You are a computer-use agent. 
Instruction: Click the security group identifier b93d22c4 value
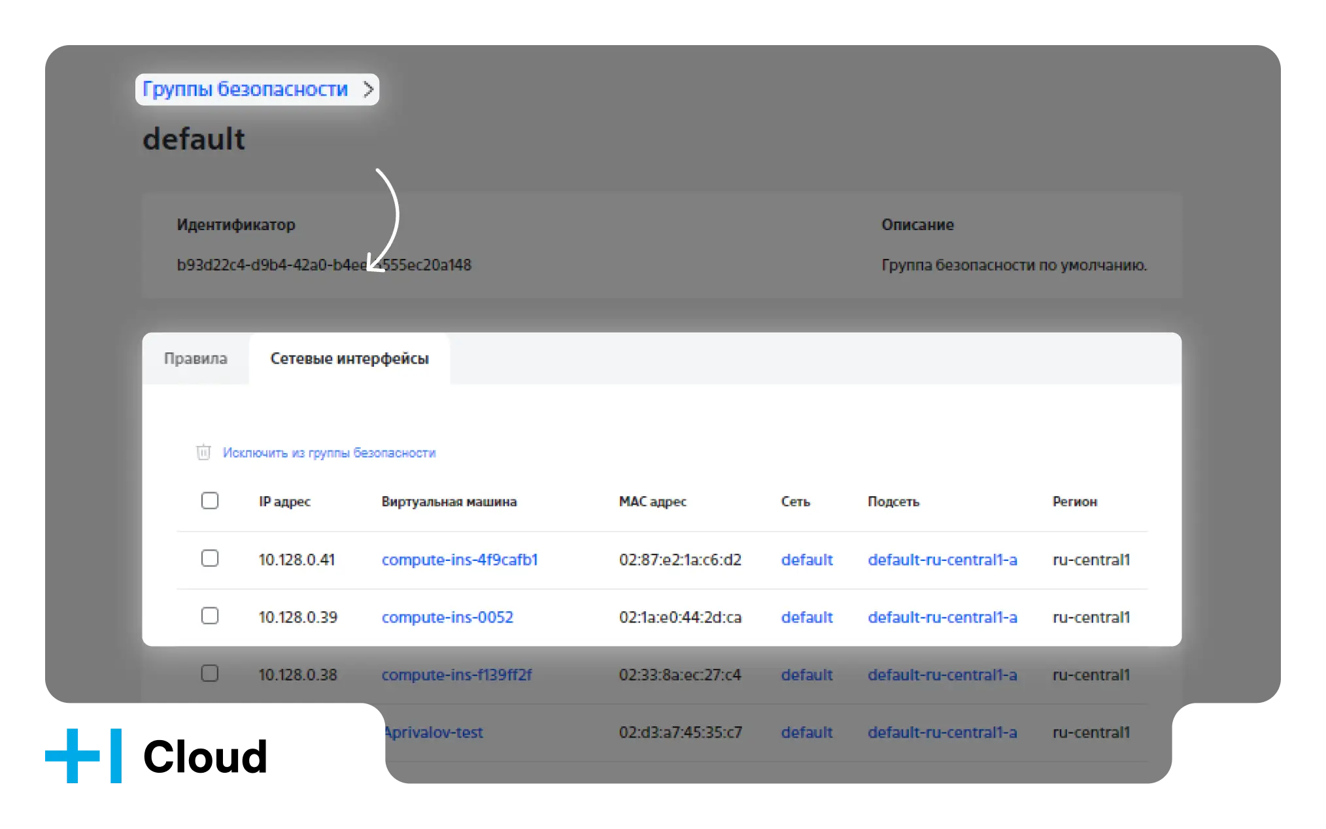(324, 265)
